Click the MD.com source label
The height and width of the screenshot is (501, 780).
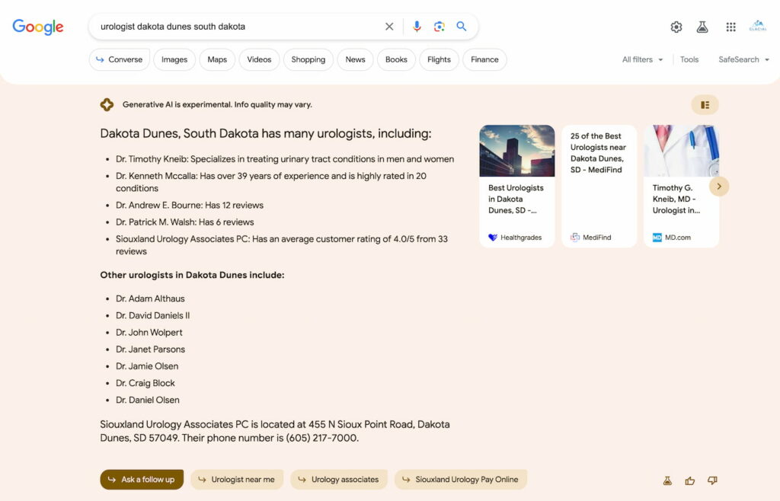click(x=672, y=238)
